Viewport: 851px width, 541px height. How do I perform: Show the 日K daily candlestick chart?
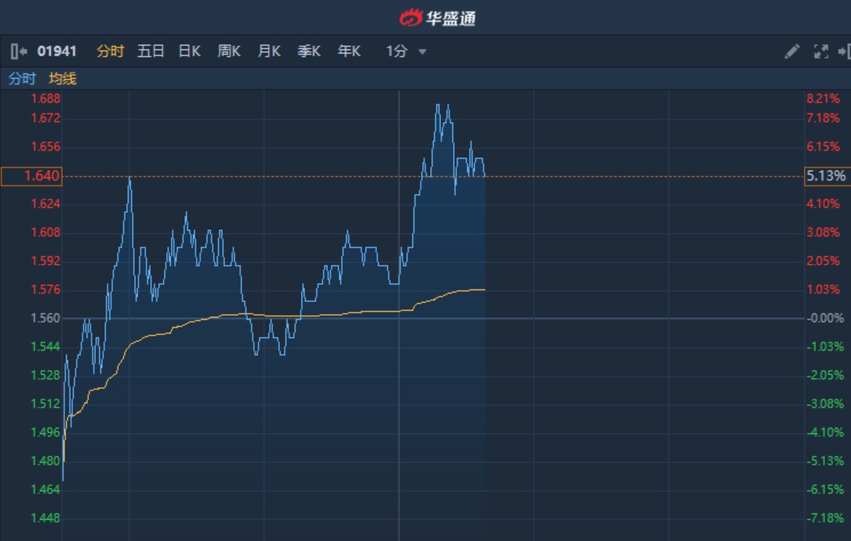pos(189,51)
